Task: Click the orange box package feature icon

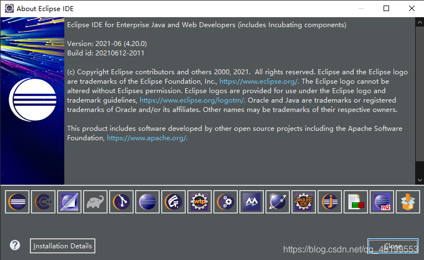Action: pos(408,202)
